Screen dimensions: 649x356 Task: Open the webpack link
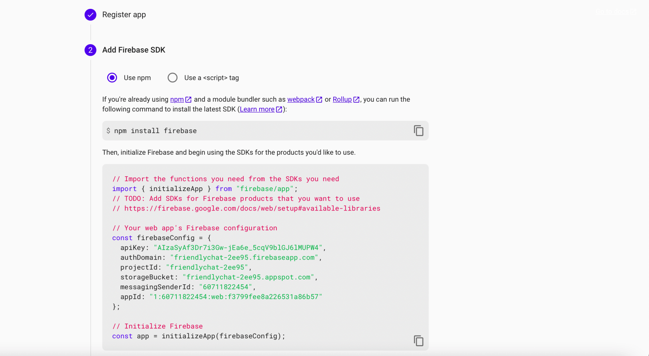click(301, 100)
